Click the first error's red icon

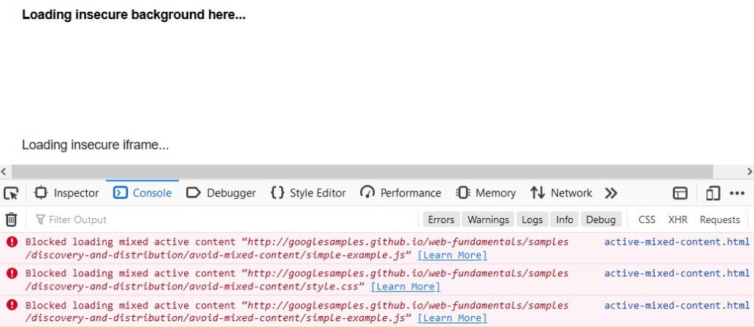point(11,242)
